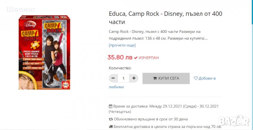Viewport: 253px width, 130px height.
Task: Click the return arrows icon
Action: [111, 119]
